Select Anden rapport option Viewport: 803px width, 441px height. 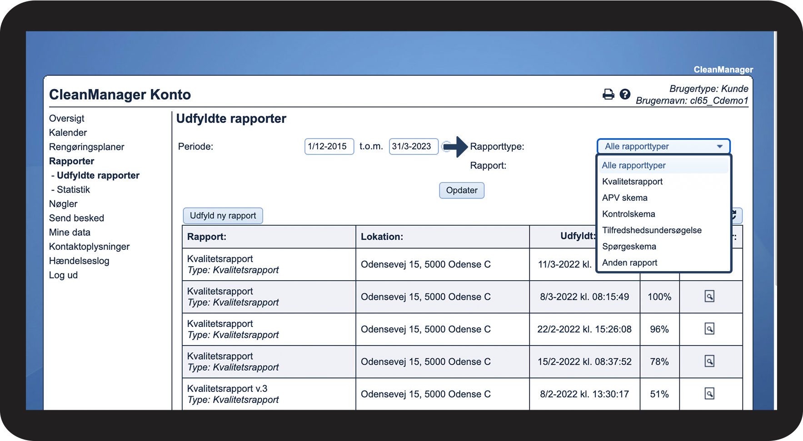[629, 263]
